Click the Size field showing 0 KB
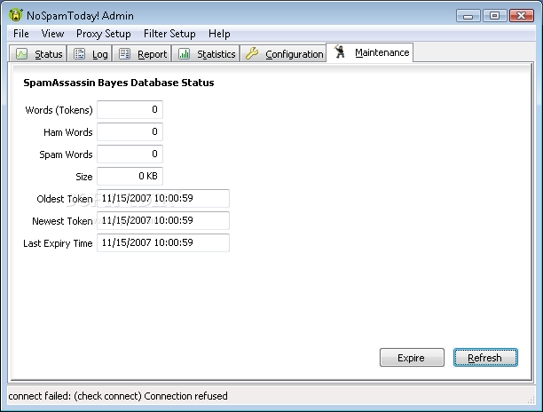The height and width of the screenshot is (412, 543). pyautogui.click(x=130, y=176)
